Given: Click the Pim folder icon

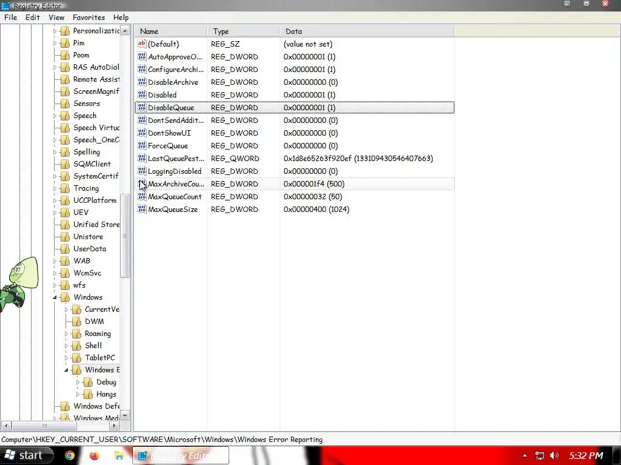Looking at the screenshot, I should [x=65, y=43].
